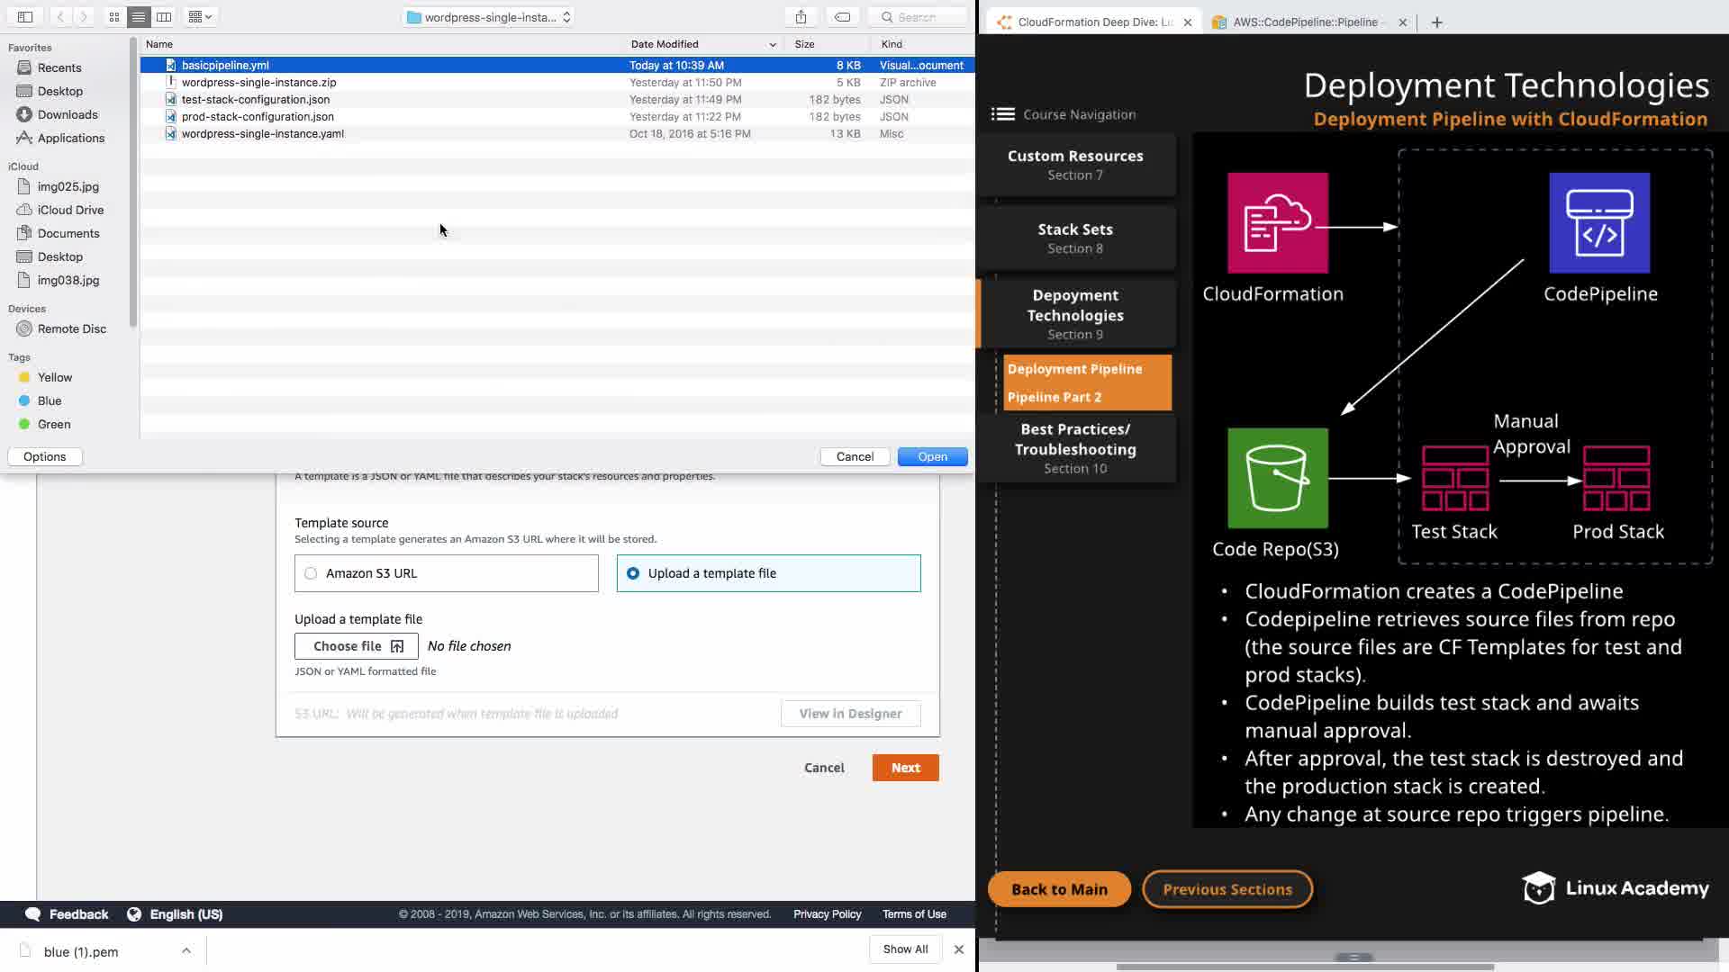Viewport: 1729px width, 972px height.
Task: Click the CodePipeline diagram icon
Action: (x=1599, y=223)
